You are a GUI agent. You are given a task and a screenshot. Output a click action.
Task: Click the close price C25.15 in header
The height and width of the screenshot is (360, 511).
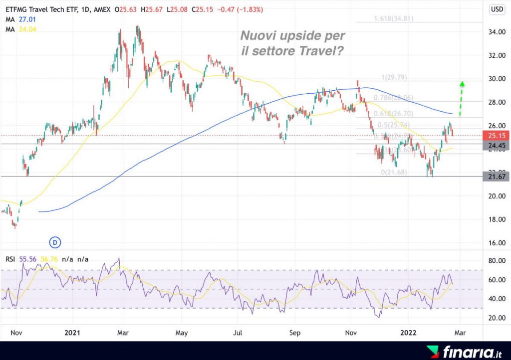[203, 10]
